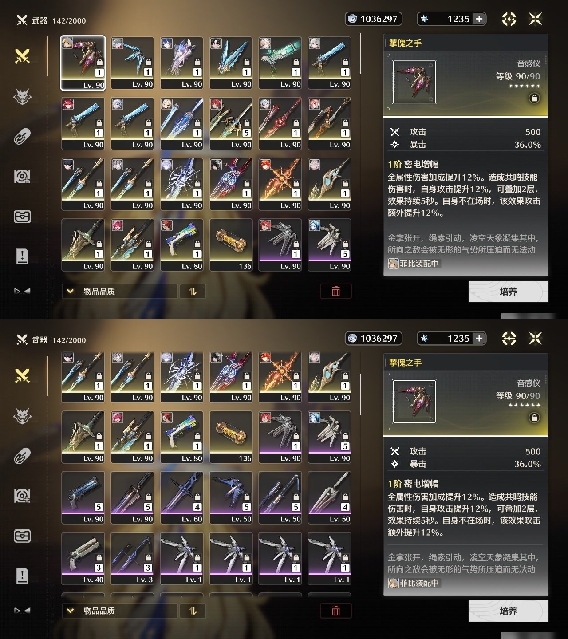Select the crossed-swords weapons tab in upper sidebar
Image resolution: width=568 pixels, height=639 pixels.
pos(22,56)
